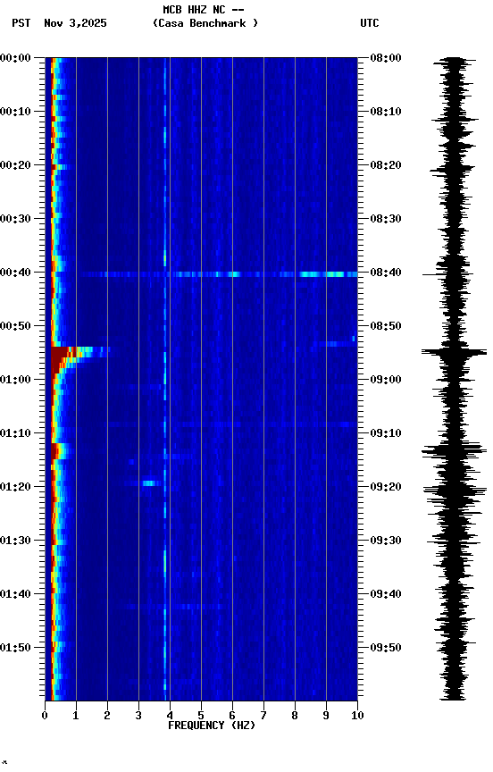Click the 'FREQUENCY (HZ)' axis label
493x772 pixels.
click(212, 726)
